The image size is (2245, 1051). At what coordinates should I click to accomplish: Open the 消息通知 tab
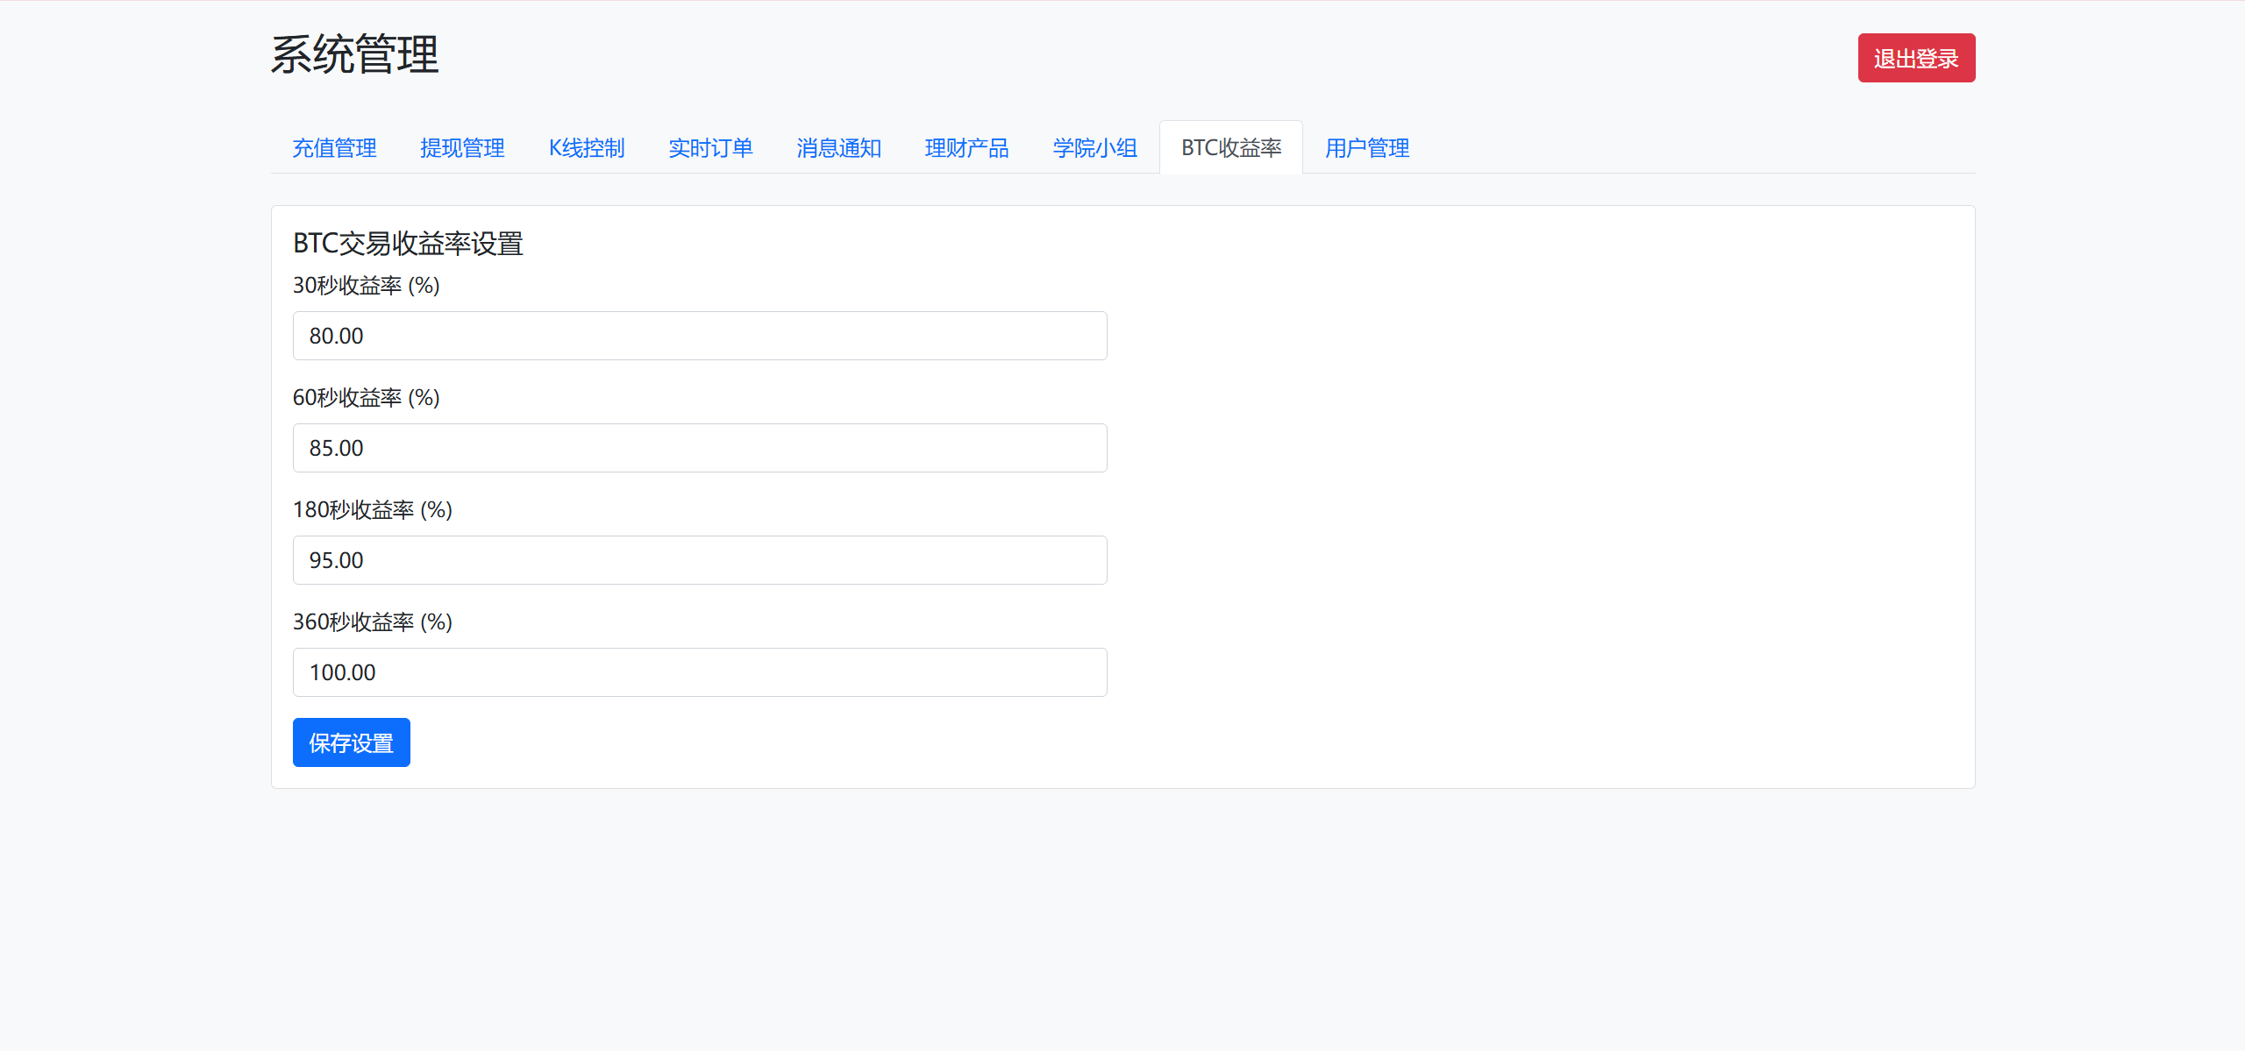838,148
